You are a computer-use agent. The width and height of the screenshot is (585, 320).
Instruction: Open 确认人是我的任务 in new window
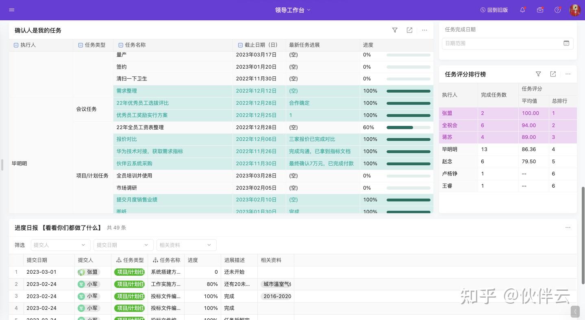409,30
